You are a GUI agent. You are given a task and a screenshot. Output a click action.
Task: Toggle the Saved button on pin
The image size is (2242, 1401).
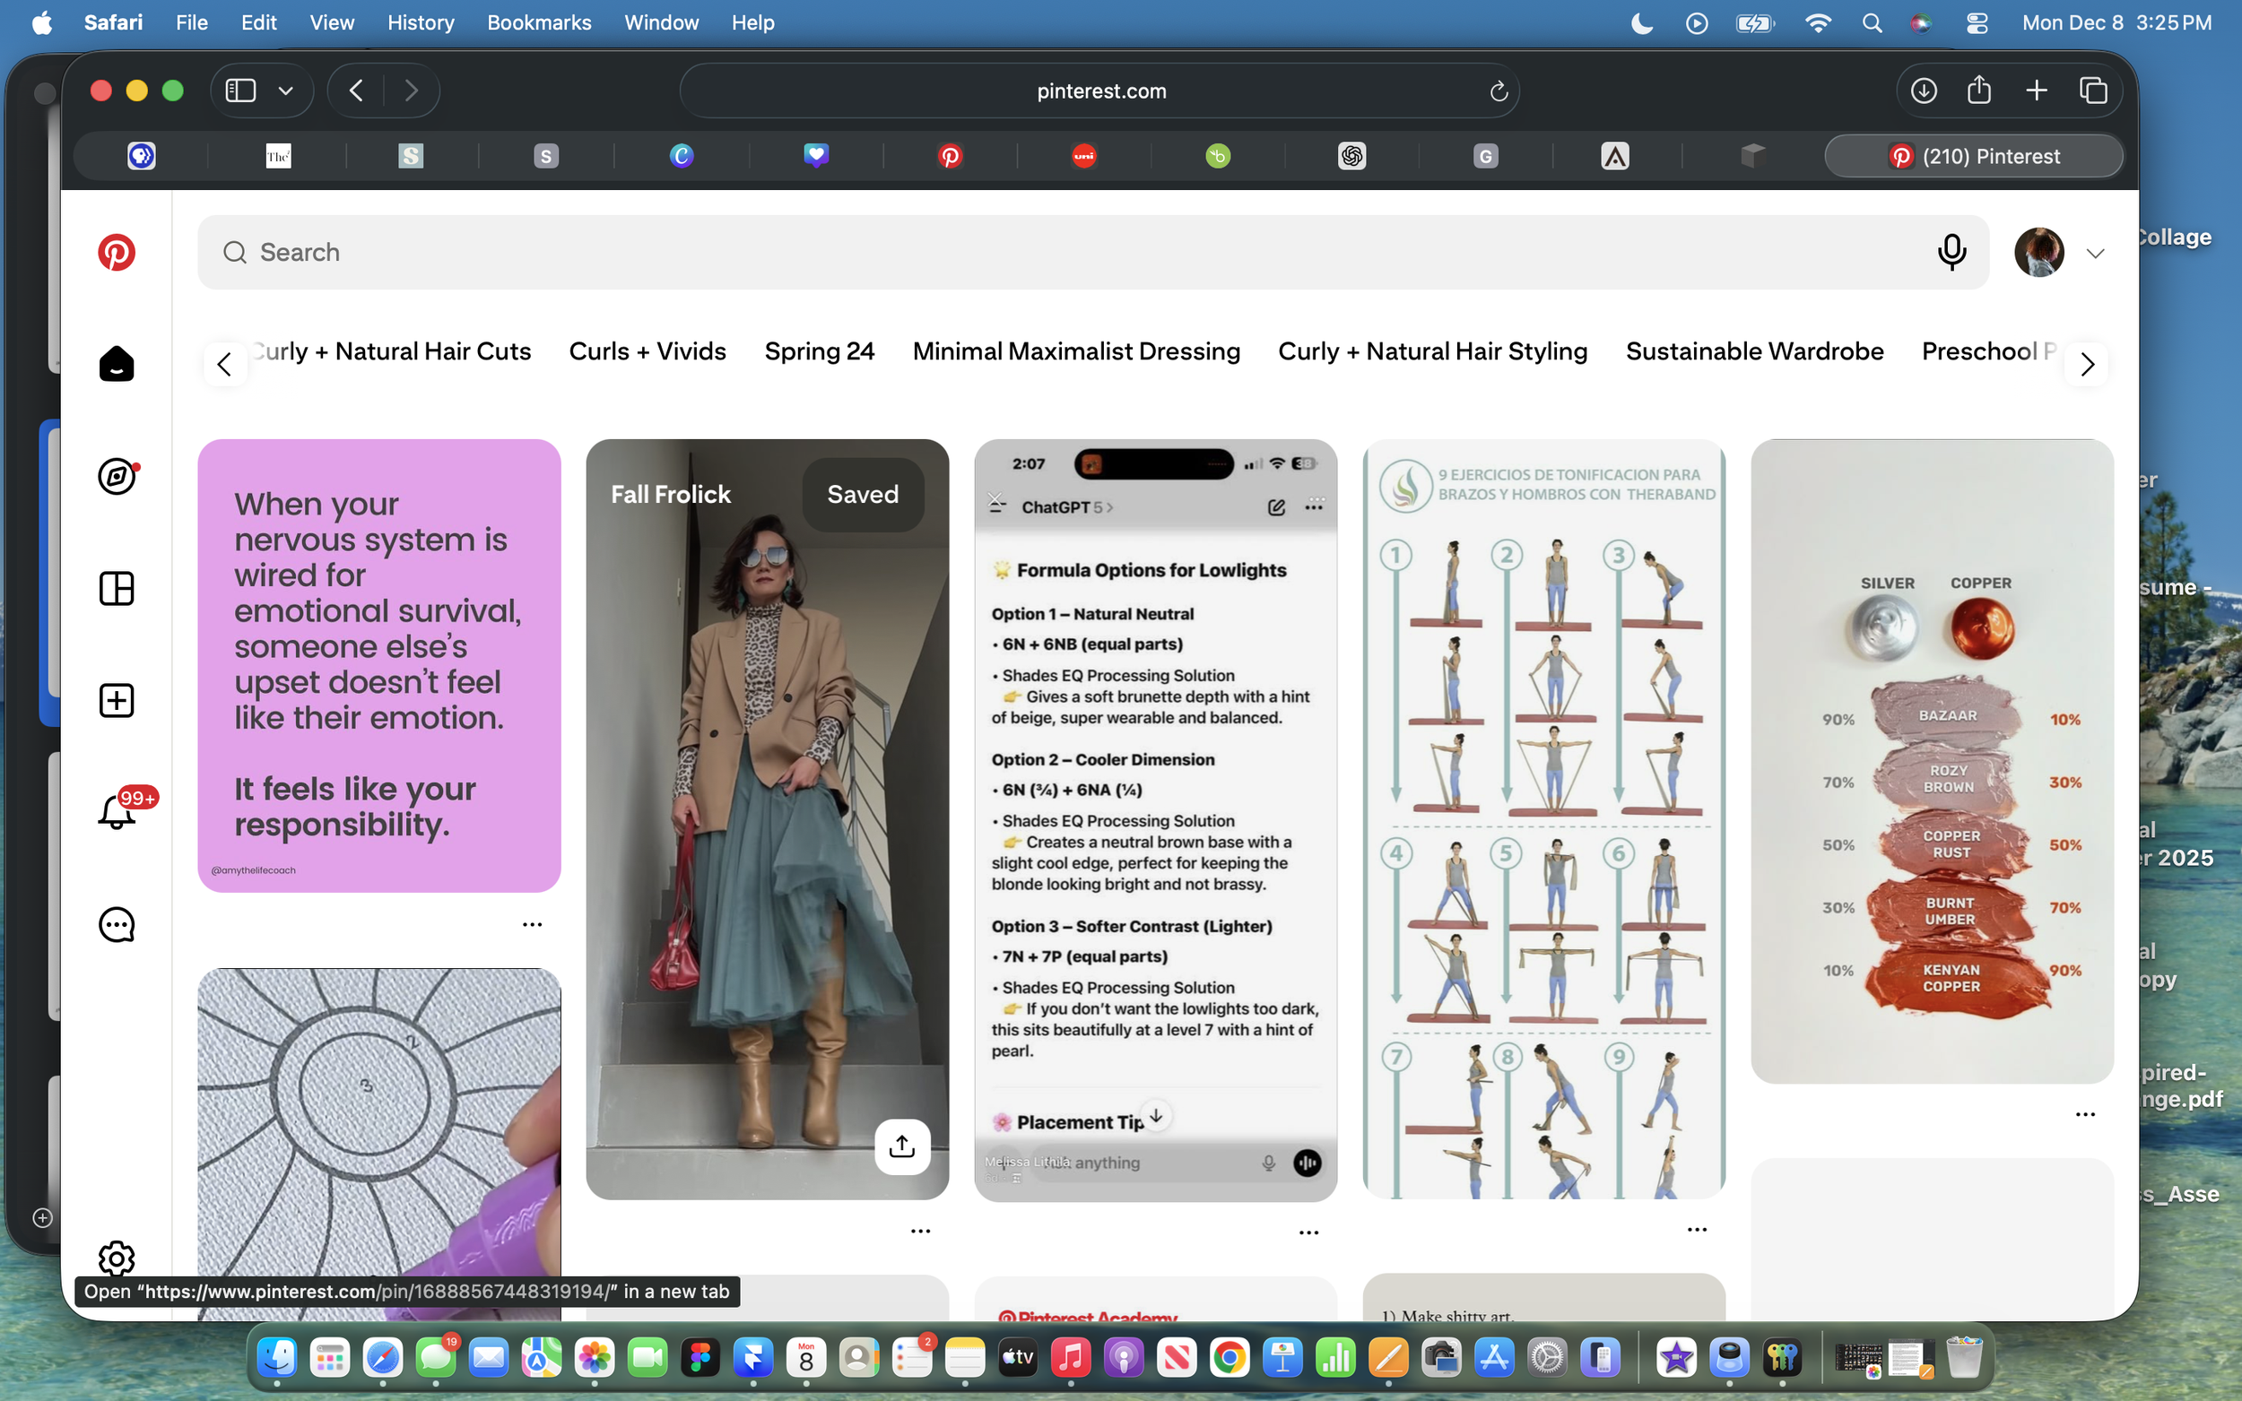tap(862, 495)
